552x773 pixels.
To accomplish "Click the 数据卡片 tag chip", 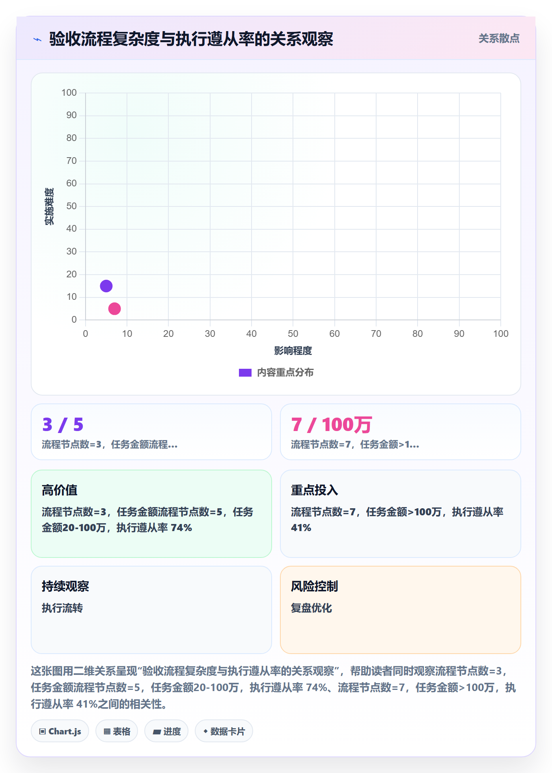I will (x=224, y=731).
